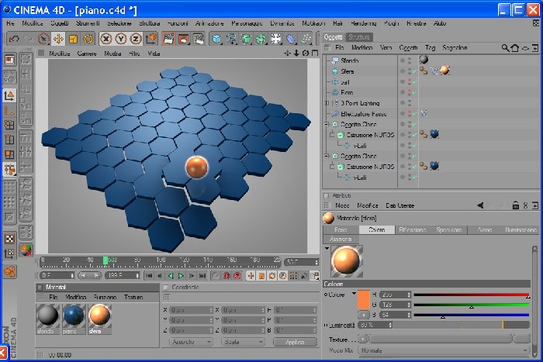The height and width of the screenshot is (362, 543).
Task: Go to start of animation
Action: (x=149, y=276)
